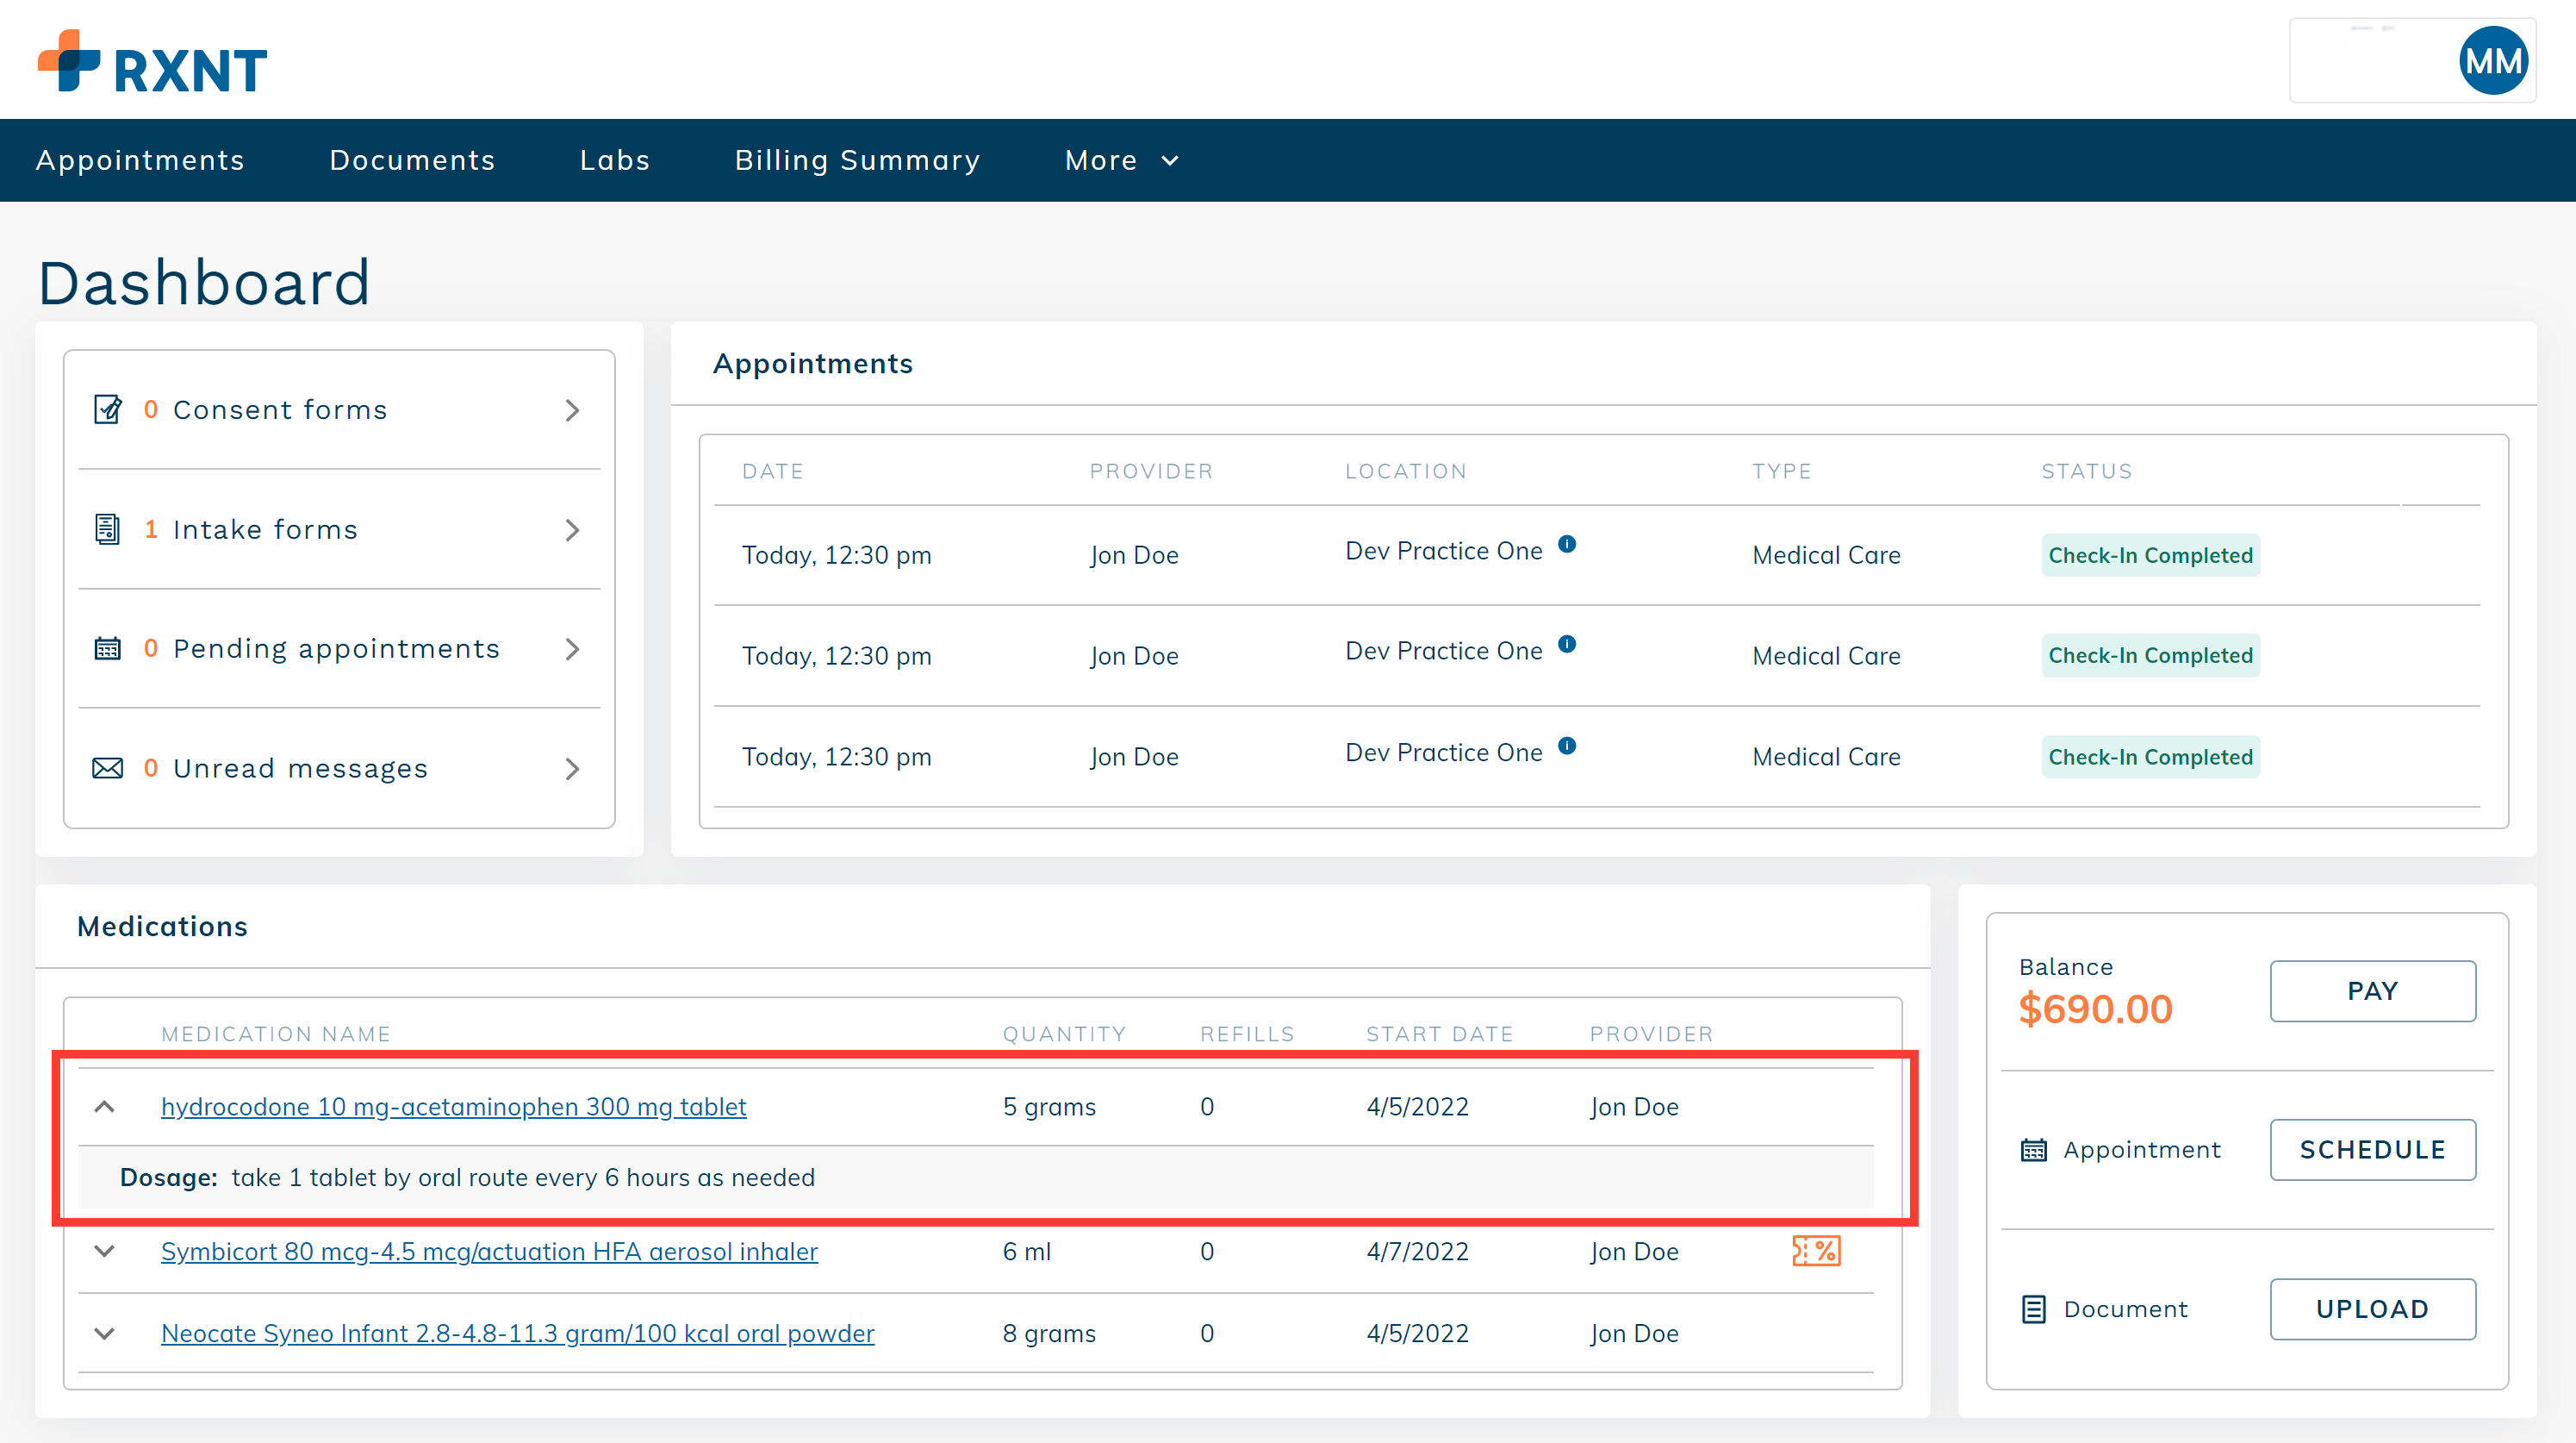Click info icon in second appointment row
Image resolution: width=2576 pixels, height=1443 pixels.
click(x=1567, y=643)
